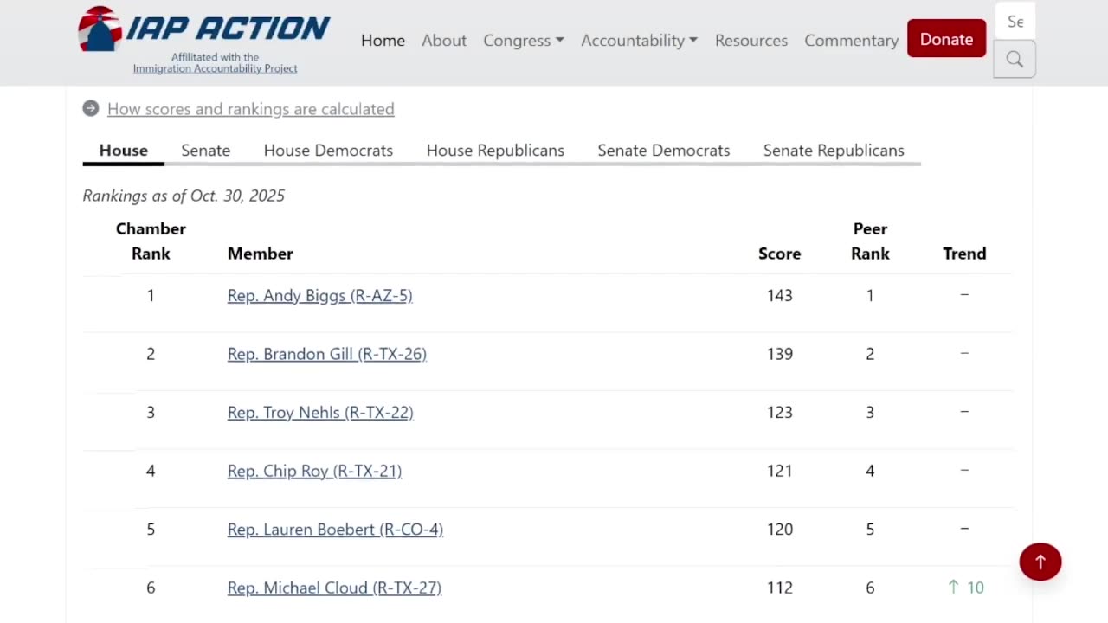Click the arrow icon beside scoring explanation
1108x623 pixels.
coord(91,109)
